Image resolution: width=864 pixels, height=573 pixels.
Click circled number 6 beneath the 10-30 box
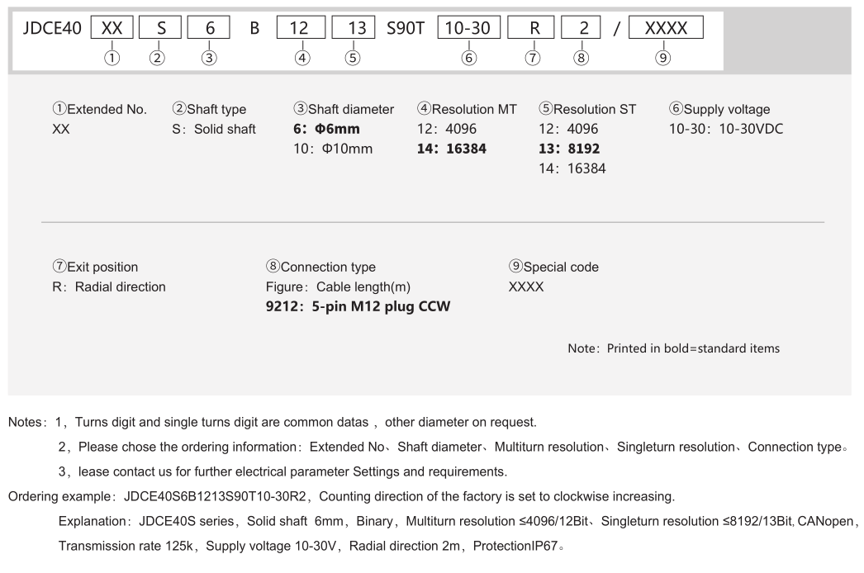(468, 57)
